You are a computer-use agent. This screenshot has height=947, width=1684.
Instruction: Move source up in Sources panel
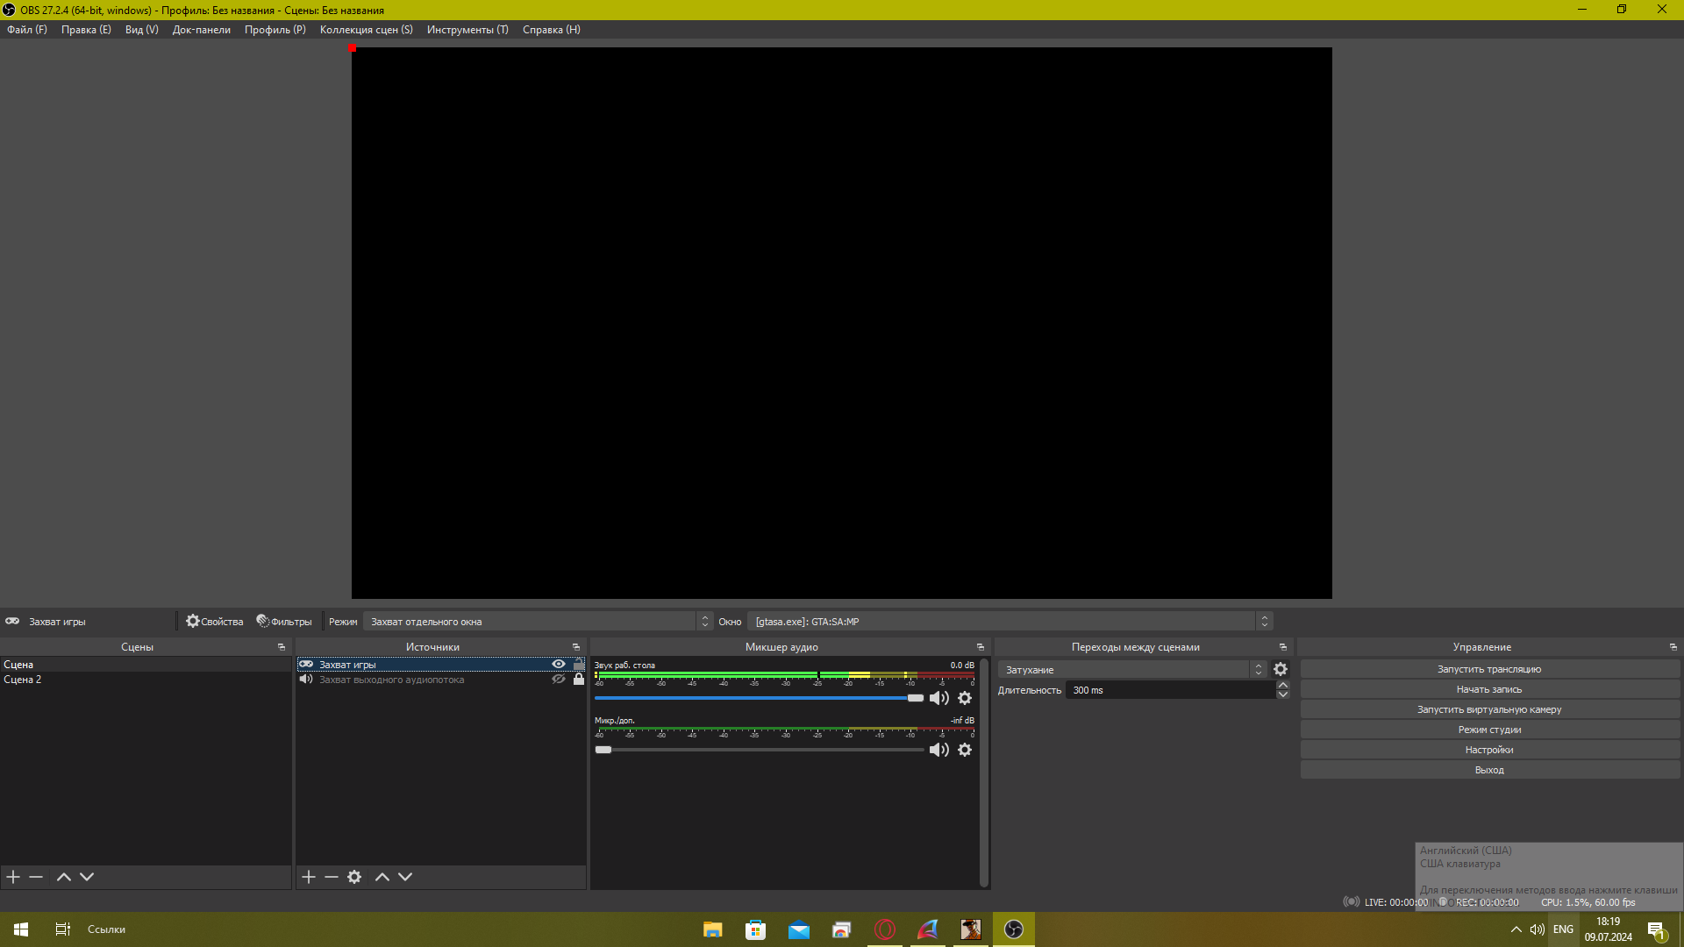point(382,877)
